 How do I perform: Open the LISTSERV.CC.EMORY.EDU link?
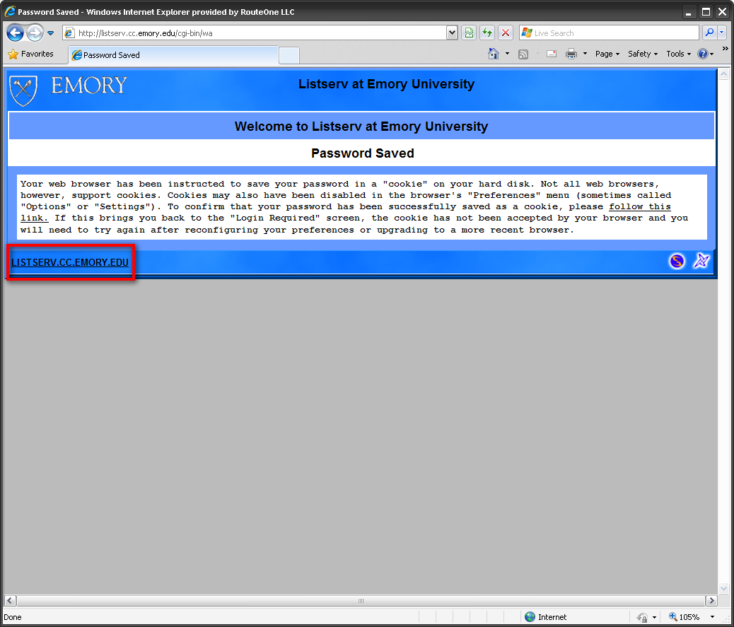[70, 262]
